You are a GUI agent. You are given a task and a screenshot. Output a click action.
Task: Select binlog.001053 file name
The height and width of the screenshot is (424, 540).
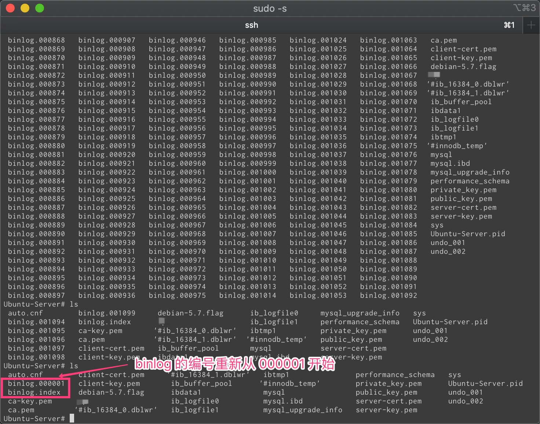click(318, 295)
